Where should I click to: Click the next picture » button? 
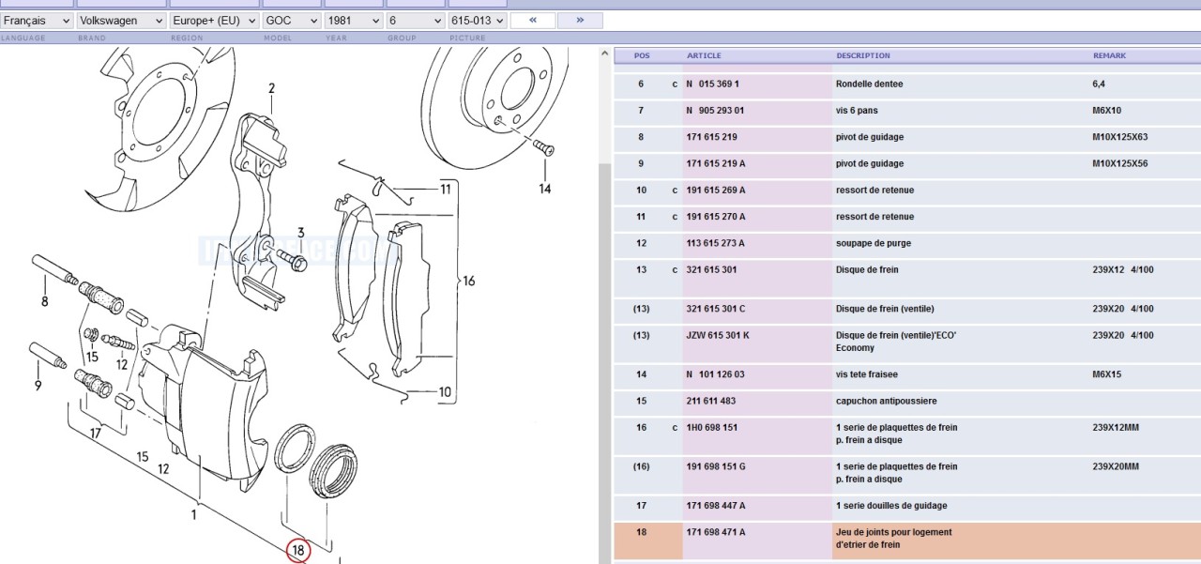580,20
